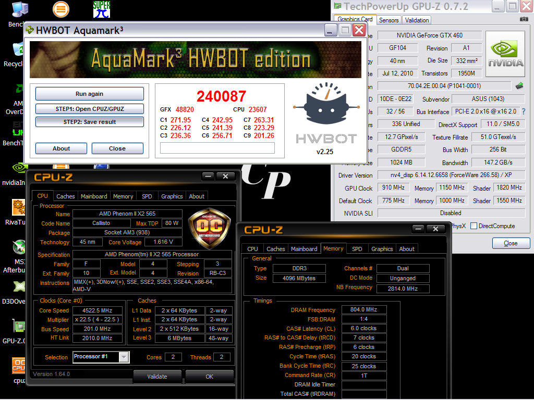Click the Core Speed value 4522.5 MHz
Viewport: 534px width, 400px height.
coord(97,310)
